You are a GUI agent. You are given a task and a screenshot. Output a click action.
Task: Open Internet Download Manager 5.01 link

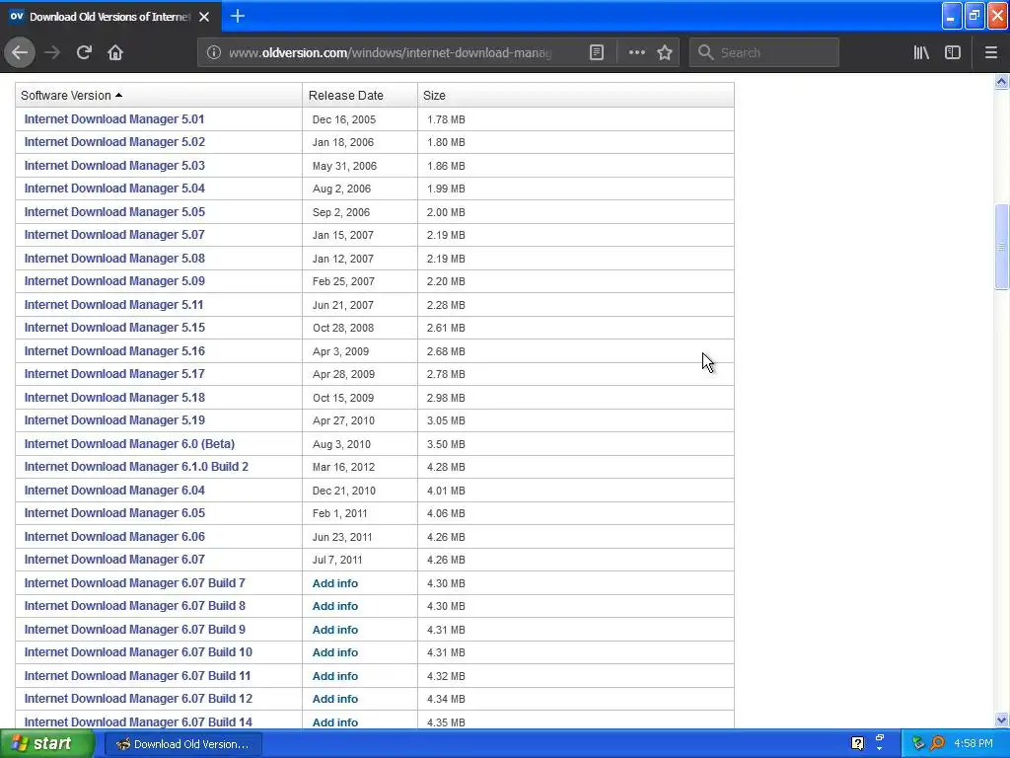tap(114, 119)
